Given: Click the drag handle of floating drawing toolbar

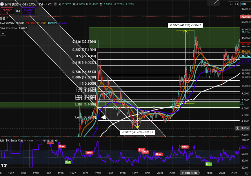Looking at the screenshot, I should pyautogui.click(x=210, y=2).
